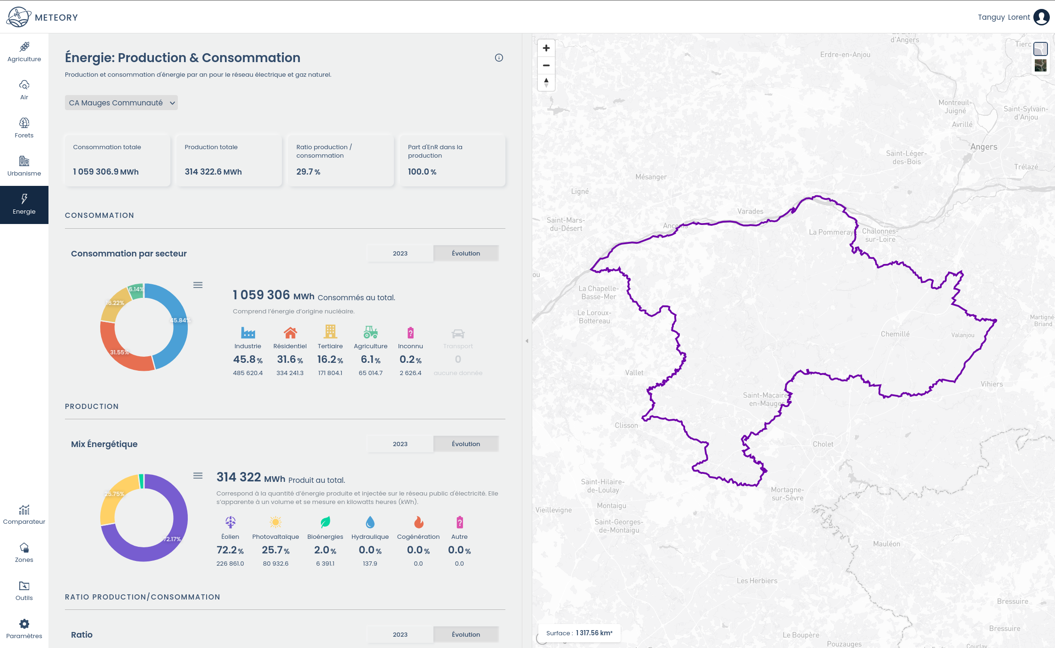This screenshot has width=1055, height=648.
Task: Open the Urbanisme section icon
Action: point(24,161)
